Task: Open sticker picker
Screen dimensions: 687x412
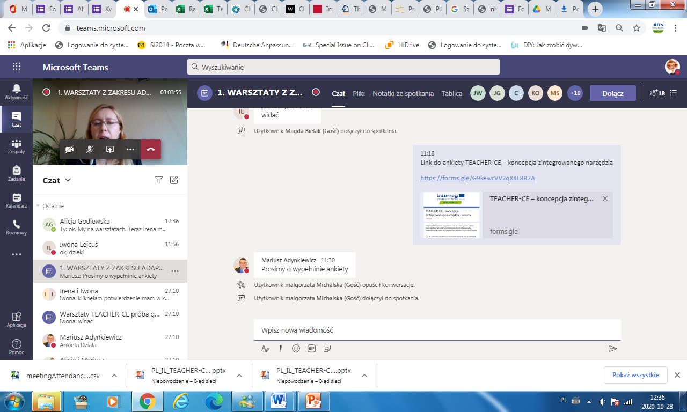Action: [327, 349]
